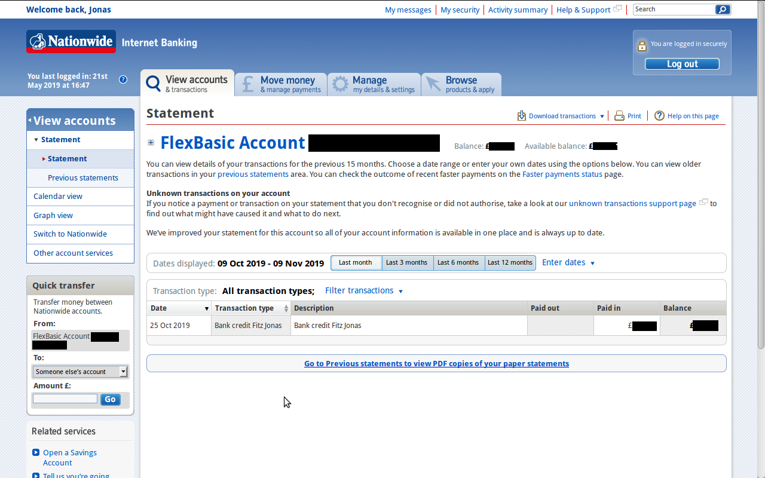This screenshot has height=478, width=765.
Task: Select the Last 12 months range
Action: 510,263
